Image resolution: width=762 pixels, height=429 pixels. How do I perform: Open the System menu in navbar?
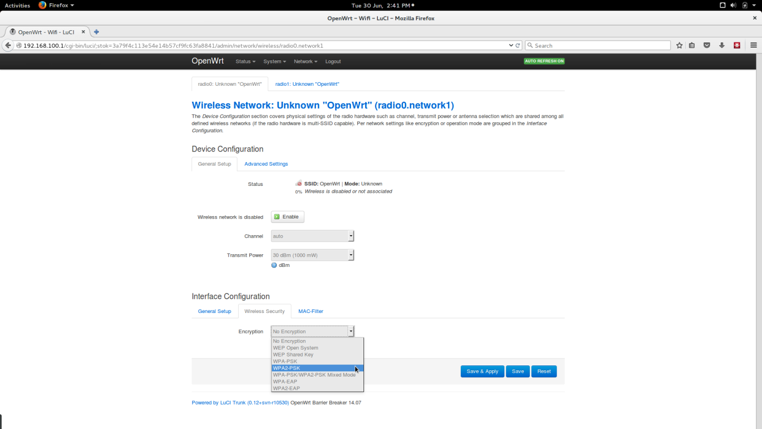[x=275, y=61]
